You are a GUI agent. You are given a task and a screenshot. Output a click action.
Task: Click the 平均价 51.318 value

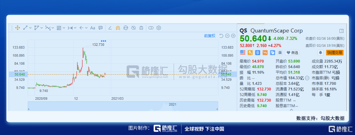click(x=294, y=72)
